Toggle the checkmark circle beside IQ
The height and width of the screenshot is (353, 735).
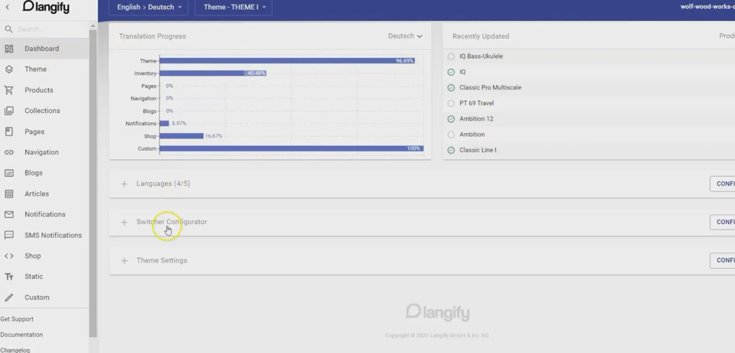point(451,72)
